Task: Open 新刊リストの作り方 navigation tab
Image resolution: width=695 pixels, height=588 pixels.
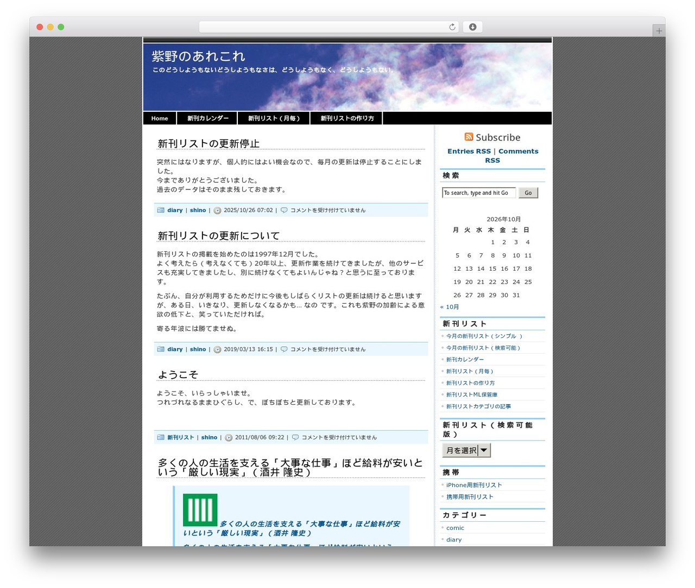Action: pos(347,118)
